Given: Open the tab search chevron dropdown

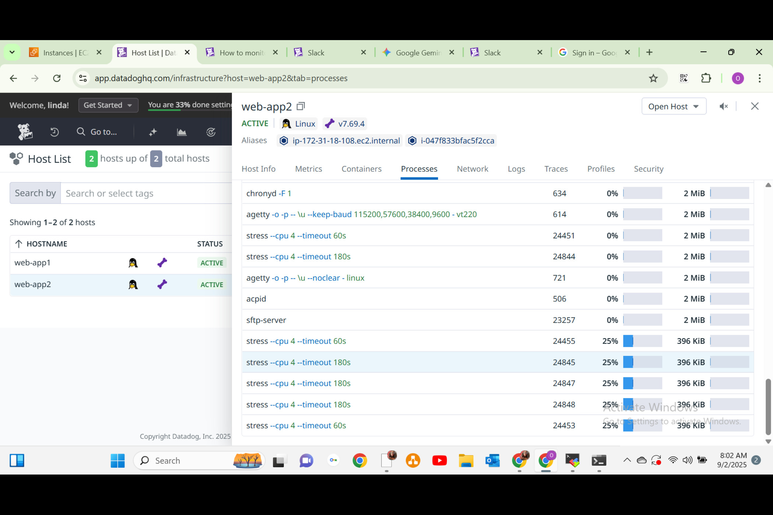Looking at the screenshot, I should coord(12,52).
